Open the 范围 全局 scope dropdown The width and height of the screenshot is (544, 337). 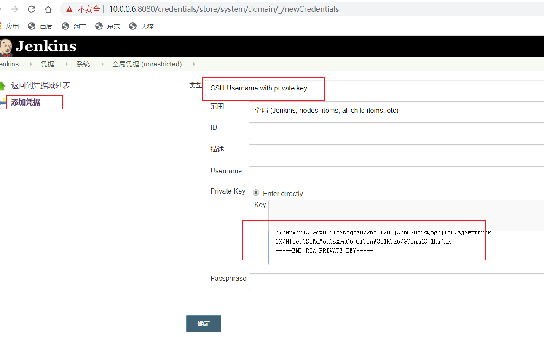396,110
